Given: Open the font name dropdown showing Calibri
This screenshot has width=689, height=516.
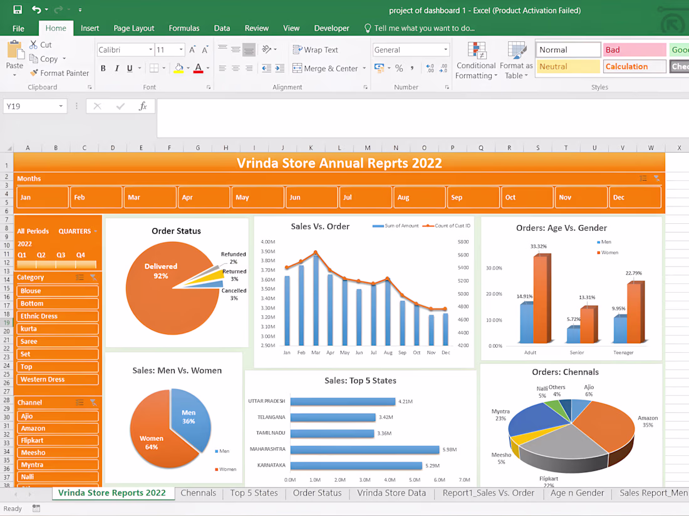Looking at the screenshot, I should coord(151,49).
